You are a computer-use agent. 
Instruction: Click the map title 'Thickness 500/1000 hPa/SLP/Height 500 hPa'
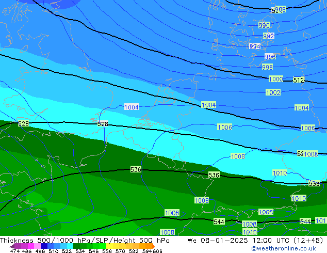point(85,241)
